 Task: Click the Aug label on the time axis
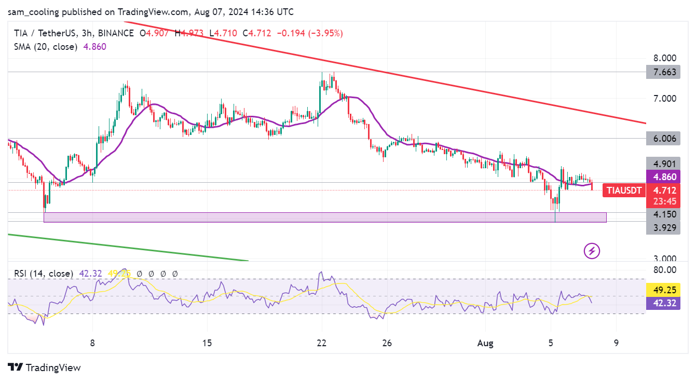(485, 343)
